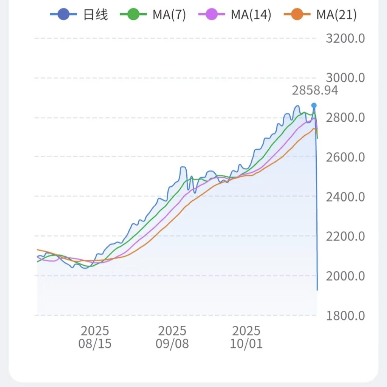Click the 3200.0 y-axis label

[345, 39]
